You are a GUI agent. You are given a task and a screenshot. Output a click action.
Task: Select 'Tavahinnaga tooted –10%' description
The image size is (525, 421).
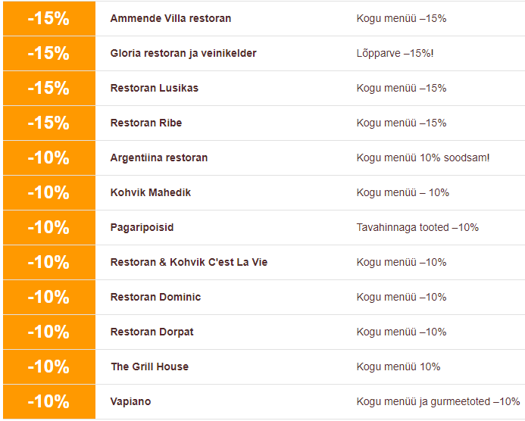click(417, 227)
